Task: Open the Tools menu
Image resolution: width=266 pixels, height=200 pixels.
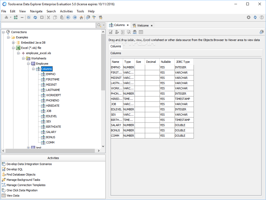Action: tap(80, 11)
